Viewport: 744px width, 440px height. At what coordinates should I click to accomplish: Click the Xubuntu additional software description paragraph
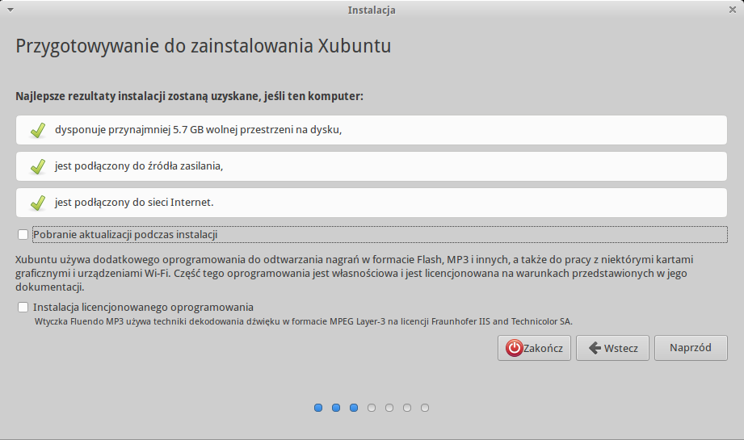tap(354, 273)
